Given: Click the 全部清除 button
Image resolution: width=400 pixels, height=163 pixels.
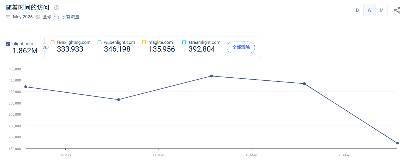Looking at the screenshot, I should [x=241, y=47].
